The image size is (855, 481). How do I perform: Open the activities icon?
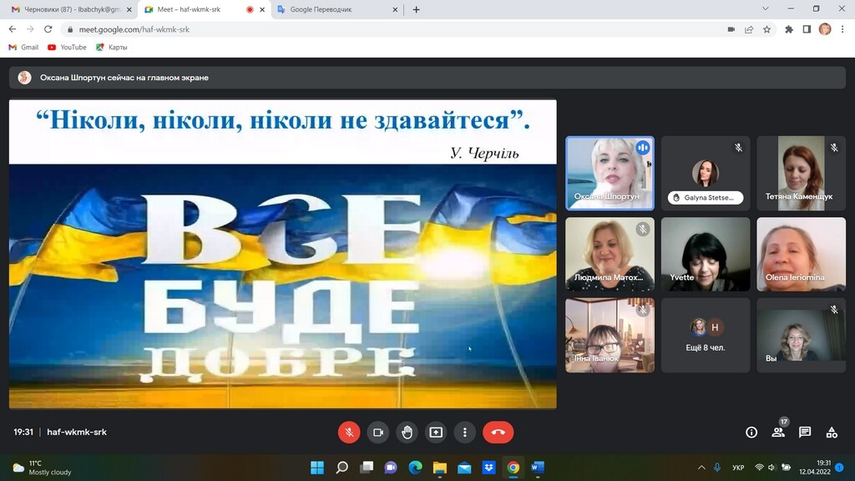pyautogui.click(x=832, y=433)
